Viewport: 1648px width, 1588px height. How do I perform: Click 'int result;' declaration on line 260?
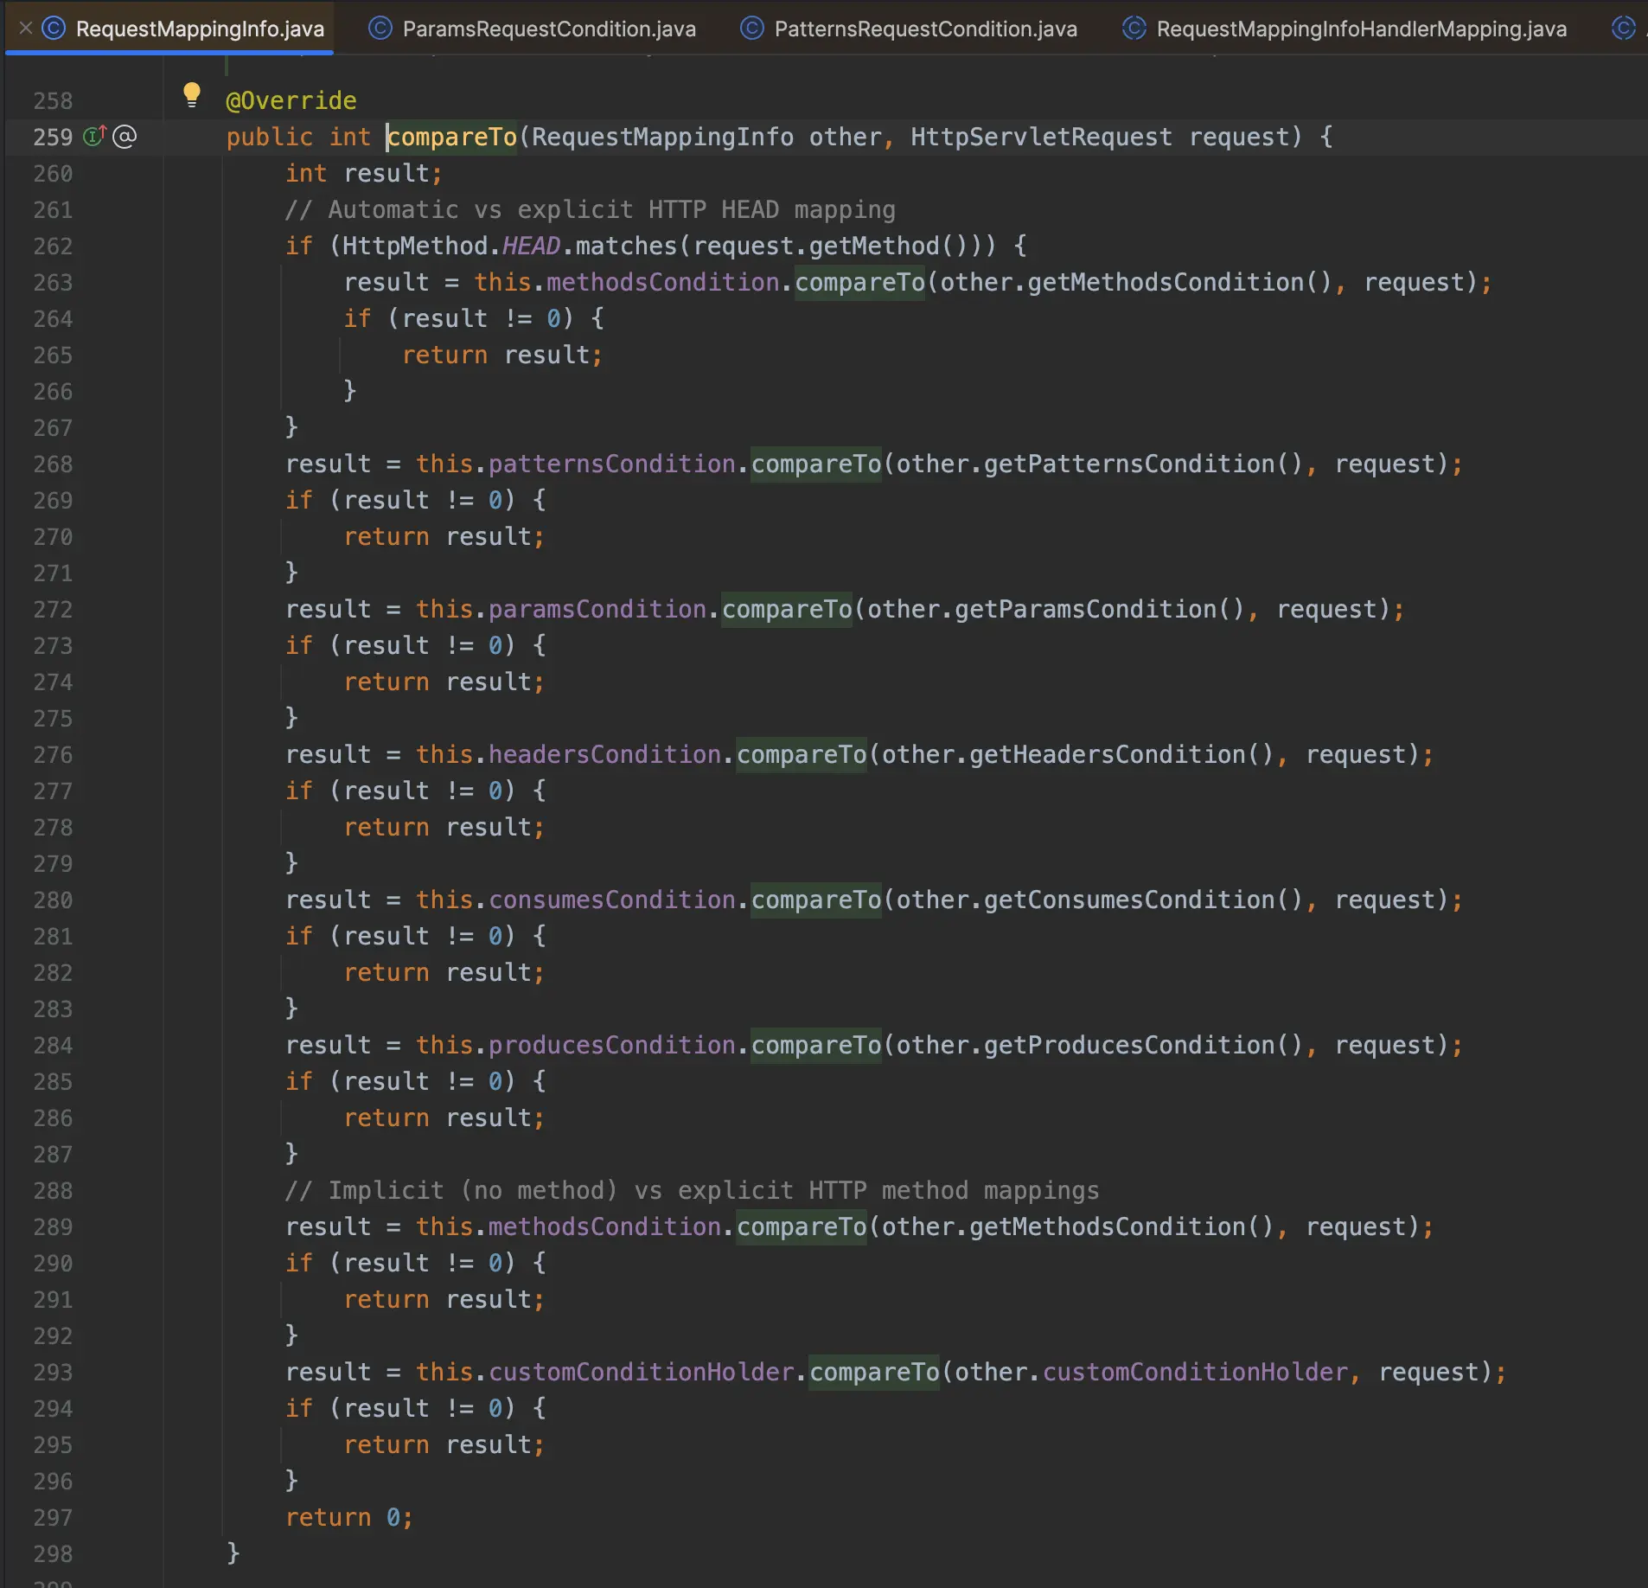(364, 173)
